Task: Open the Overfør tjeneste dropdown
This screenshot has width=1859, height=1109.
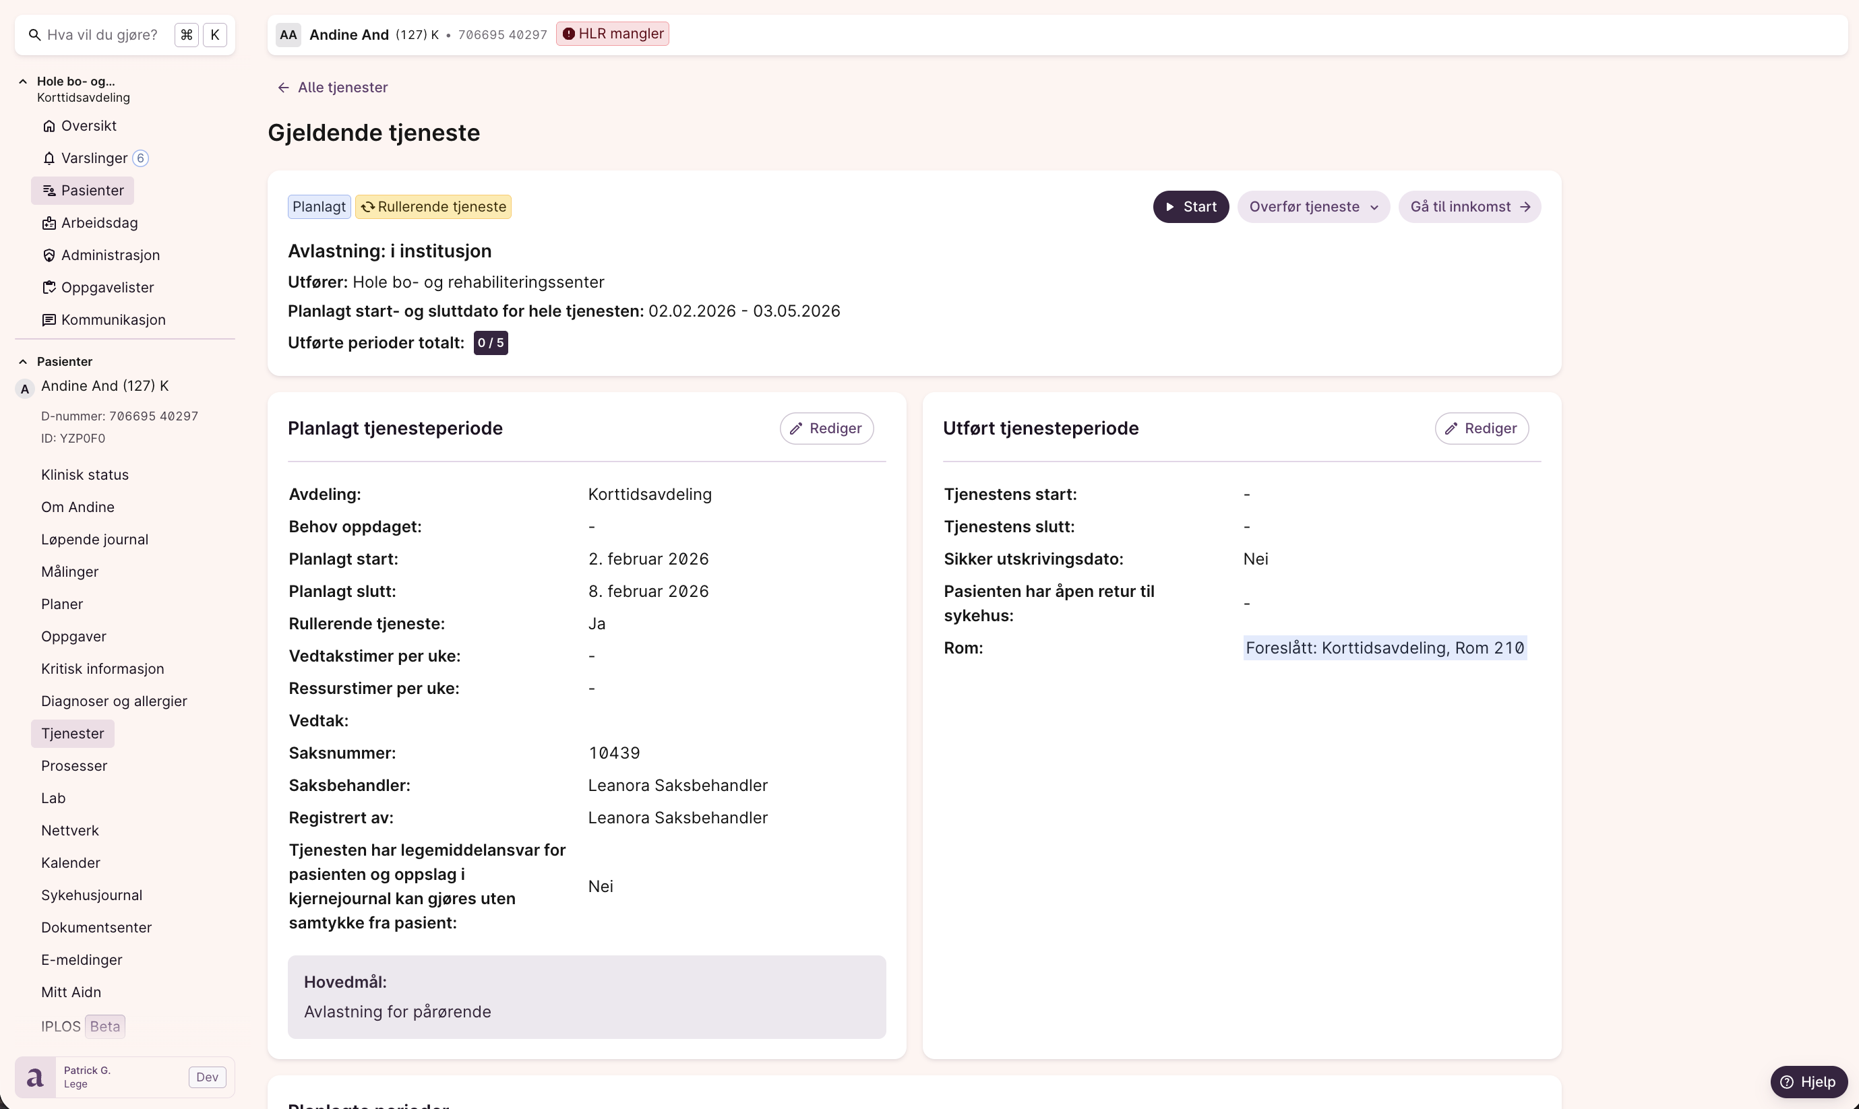Action: tap(1313, 207)
